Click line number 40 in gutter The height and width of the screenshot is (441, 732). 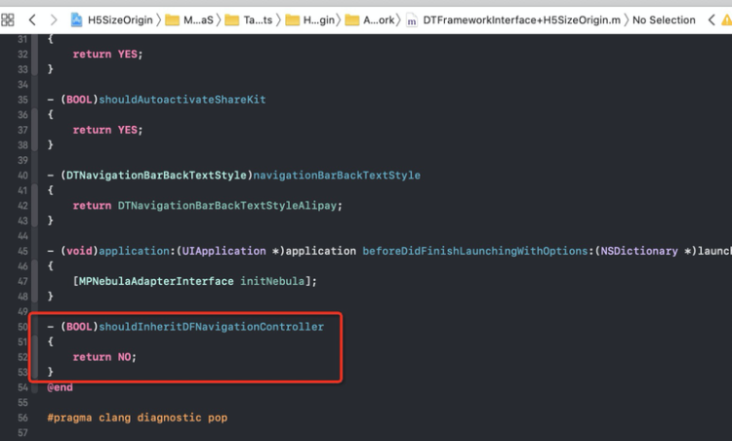tap(22, 176)
